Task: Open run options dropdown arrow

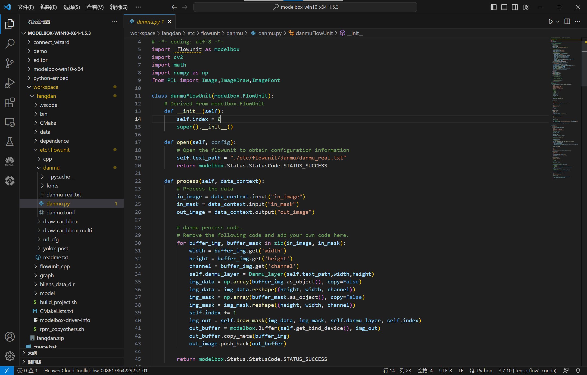Action: point(558,22)
